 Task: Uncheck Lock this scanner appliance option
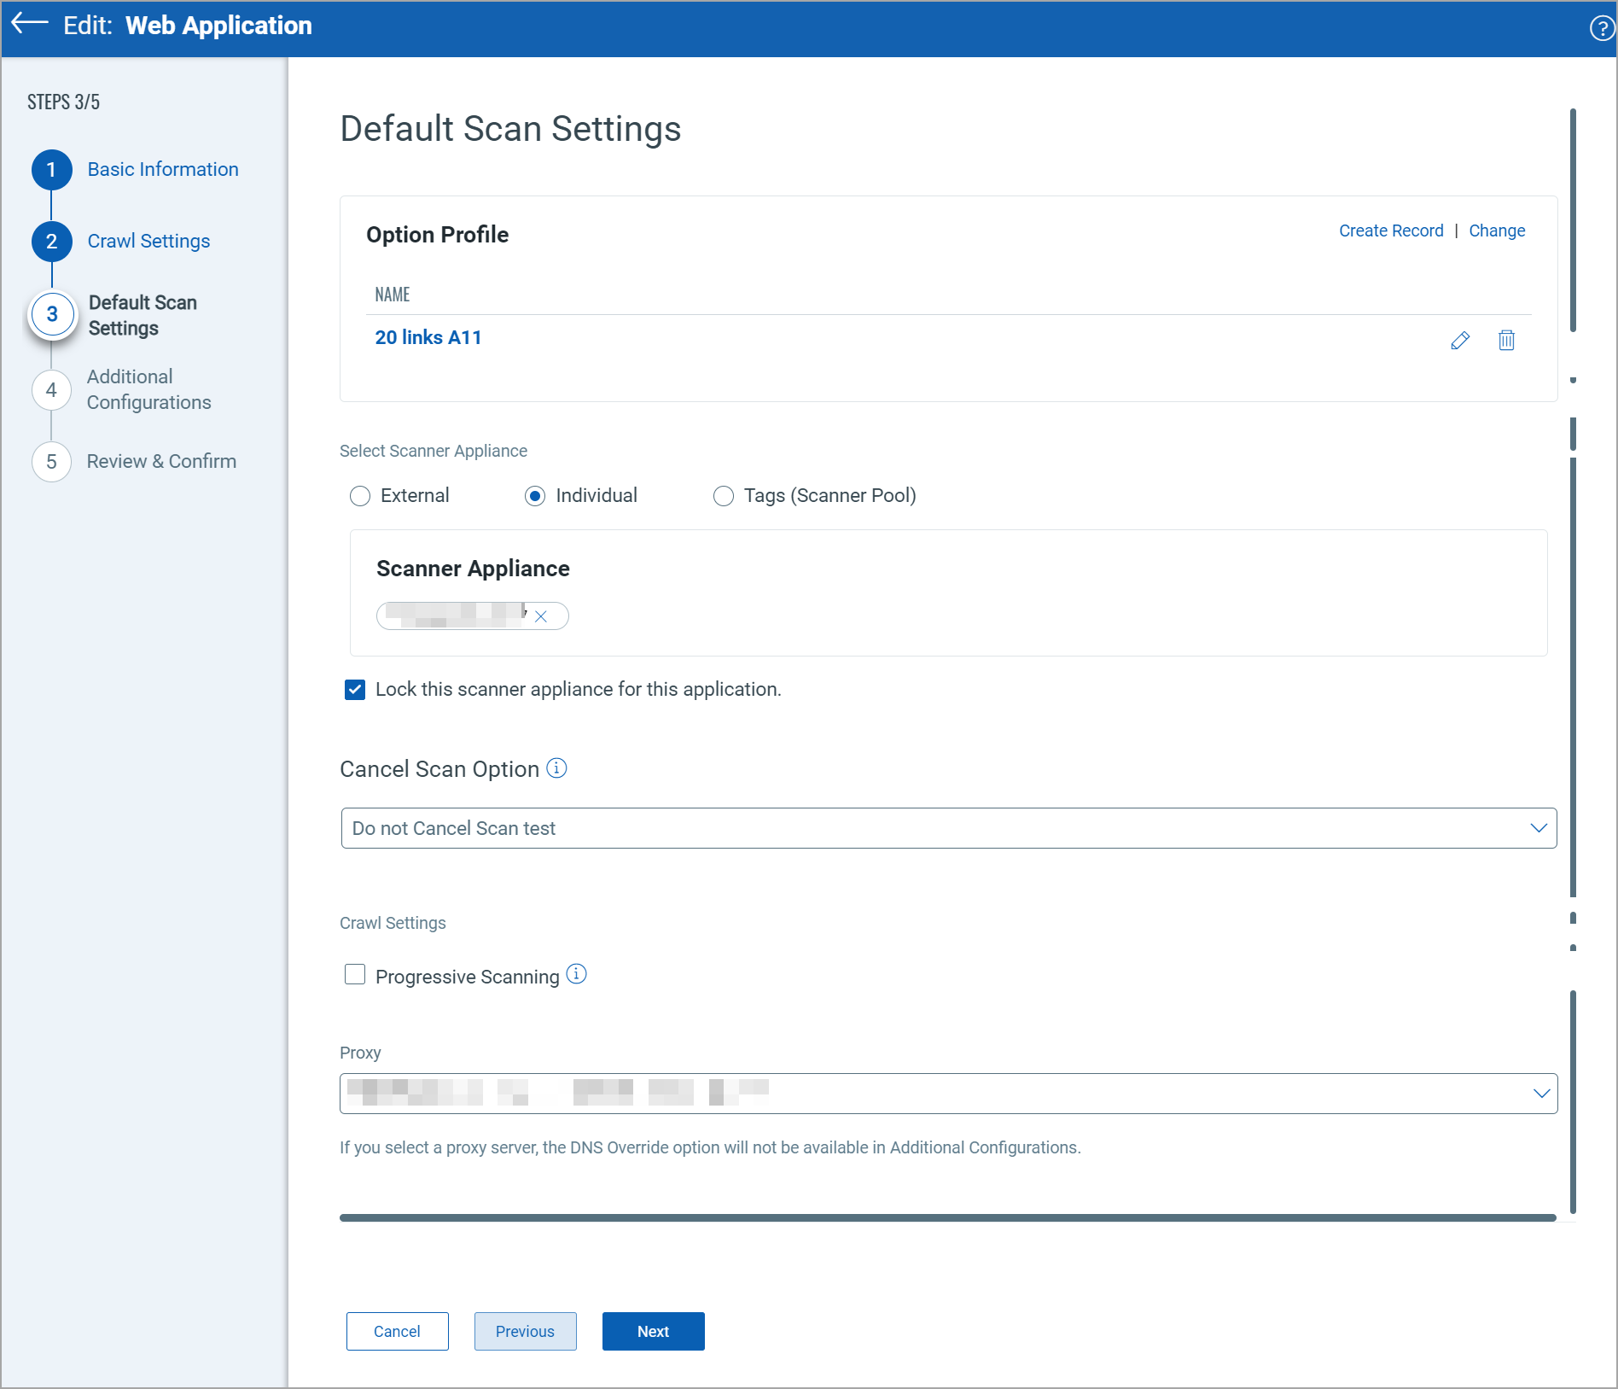tap(354, 689)
